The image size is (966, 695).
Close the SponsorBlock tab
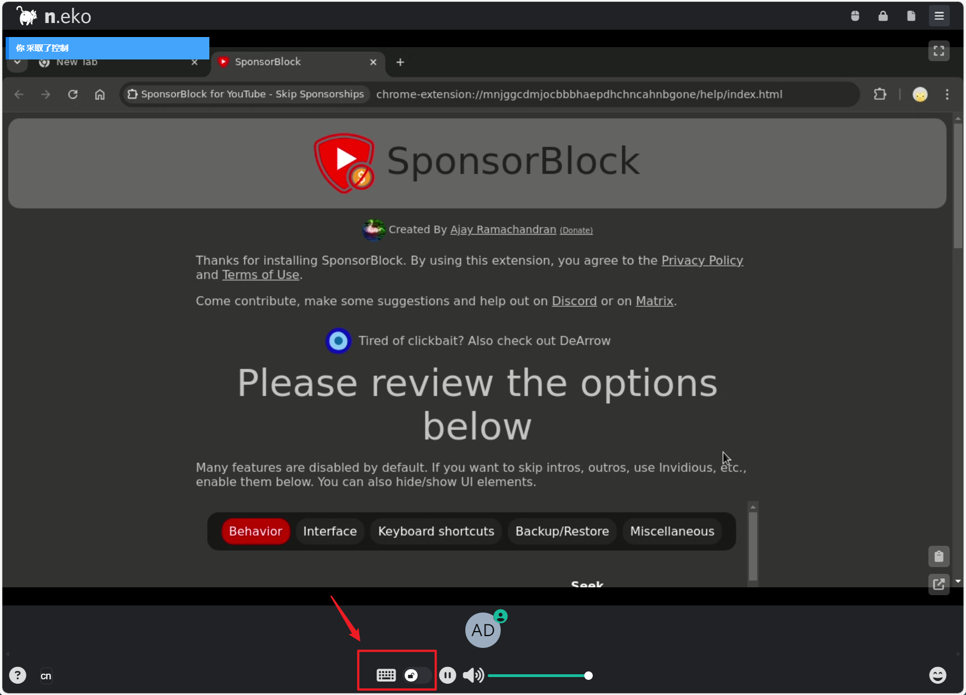click(x=373, y=62)
